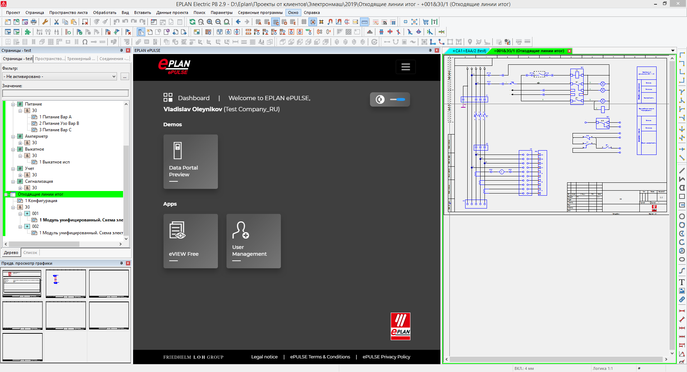Screen dimensions: 687x372
Task: Collapse the Питание tree node
Action: point(13,104)
